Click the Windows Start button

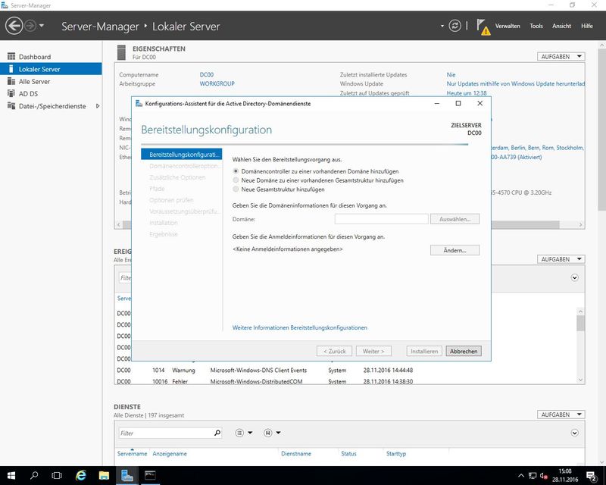(x=11, y=475)
